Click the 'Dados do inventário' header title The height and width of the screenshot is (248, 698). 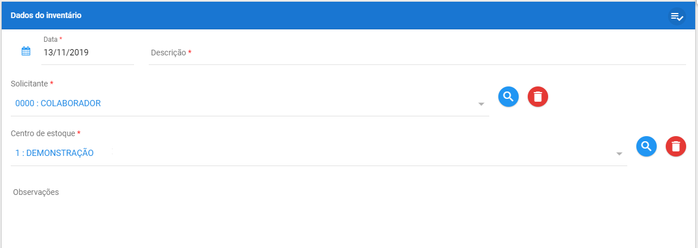coord(46,16)
